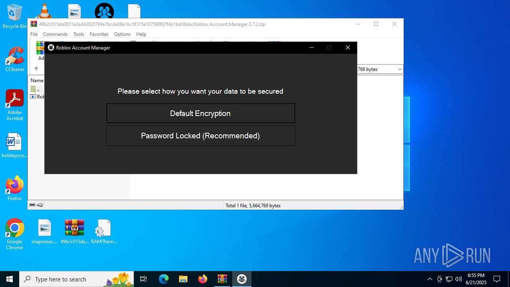Expand the WinRAR address path dropdown
The width and height of the screenshot is (510, 287).
[x=400, y=69]
